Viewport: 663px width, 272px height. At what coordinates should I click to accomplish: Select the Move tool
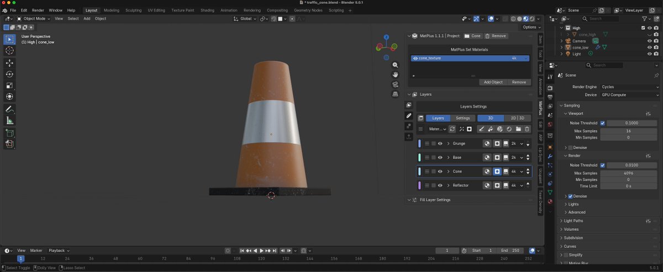[9, 63]
